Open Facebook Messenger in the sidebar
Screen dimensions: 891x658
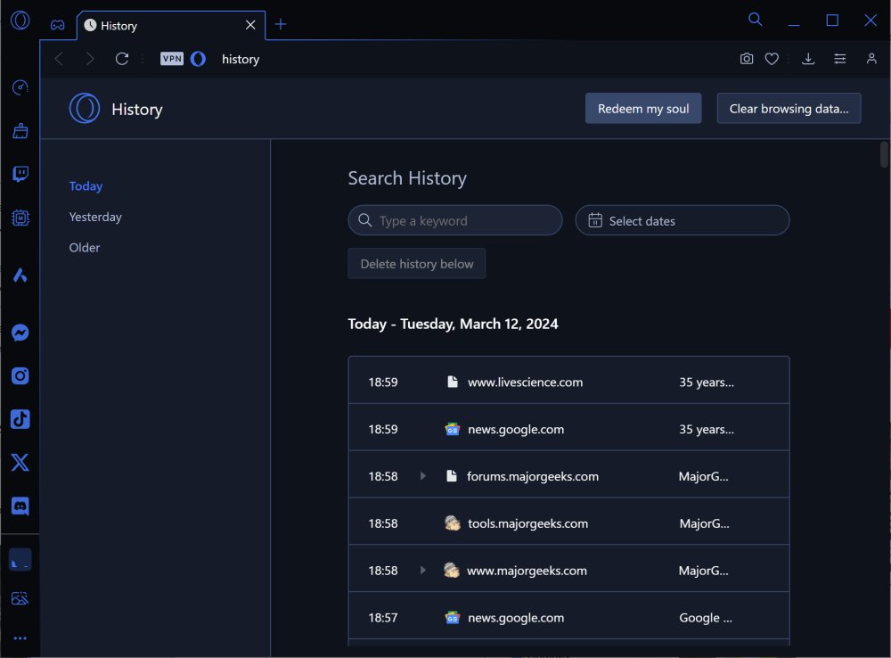(x=20, y=333)
